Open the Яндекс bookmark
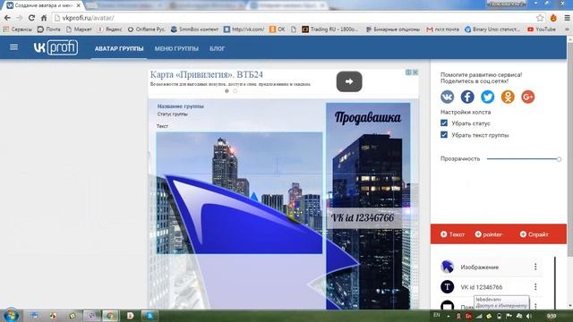 coord(109,30)
